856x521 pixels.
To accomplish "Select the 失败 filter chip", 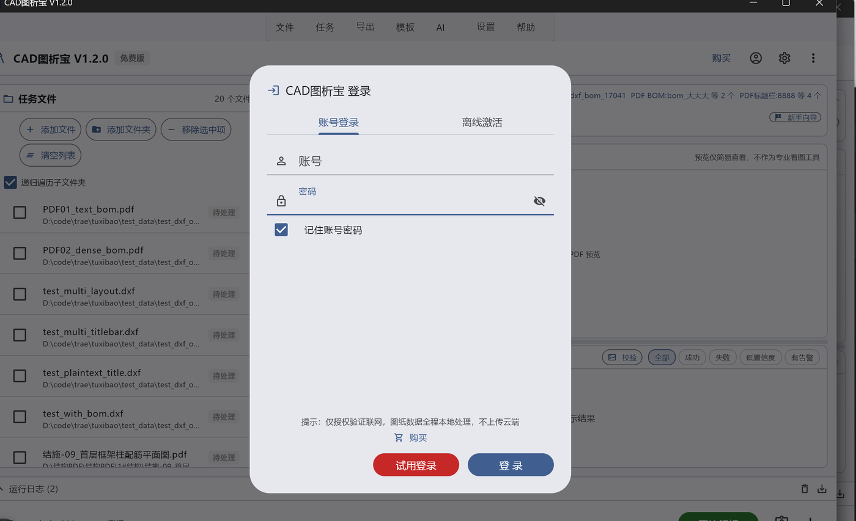I will pos(723,357).
